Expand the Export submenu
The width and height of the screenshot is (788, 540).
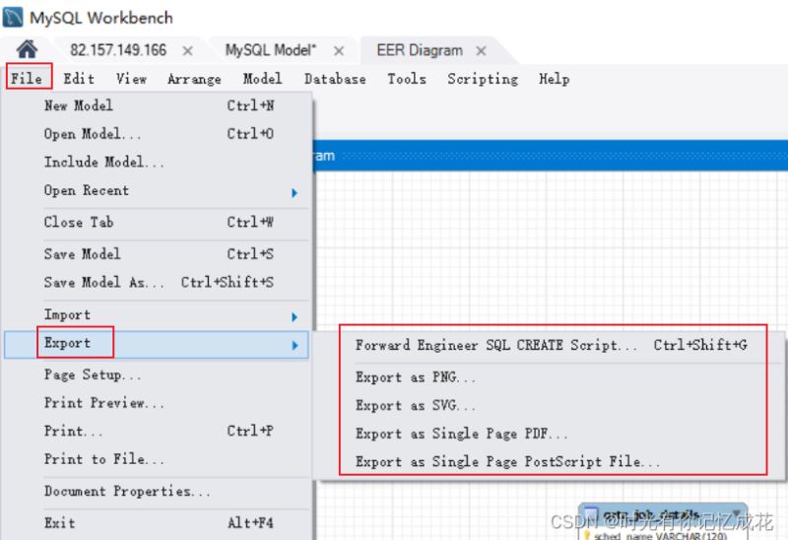click(157, 345)
